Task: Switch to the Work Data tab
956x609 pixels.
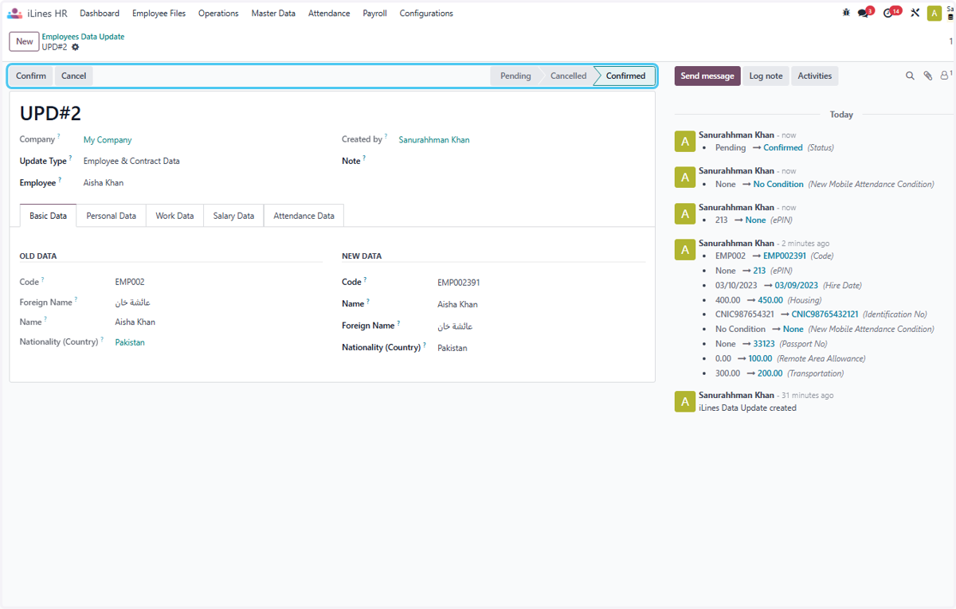Action: 174,216
